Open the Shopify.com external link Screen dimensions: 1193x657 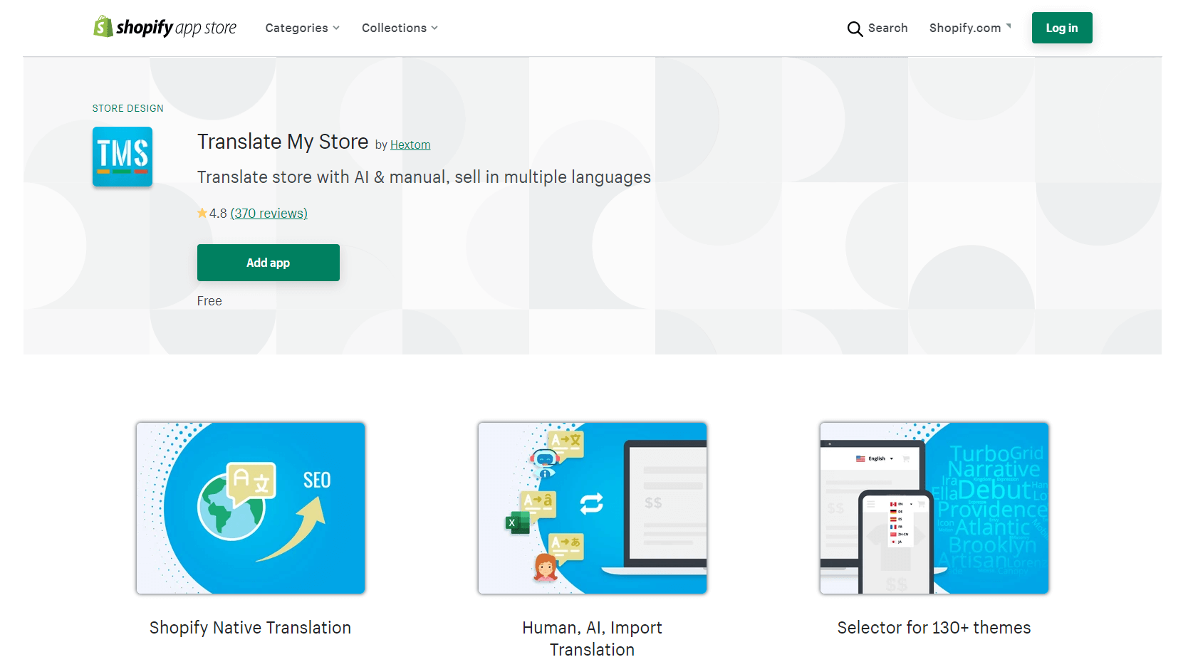[x=970, y=28]
